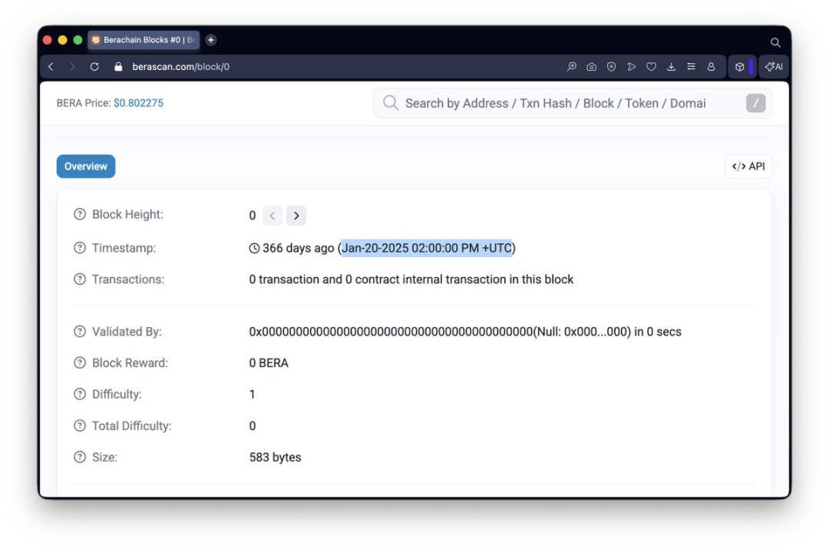This screenshot has height=549, width=829.
Task: Click the shield ad-blocker icon
Action: 611,67
